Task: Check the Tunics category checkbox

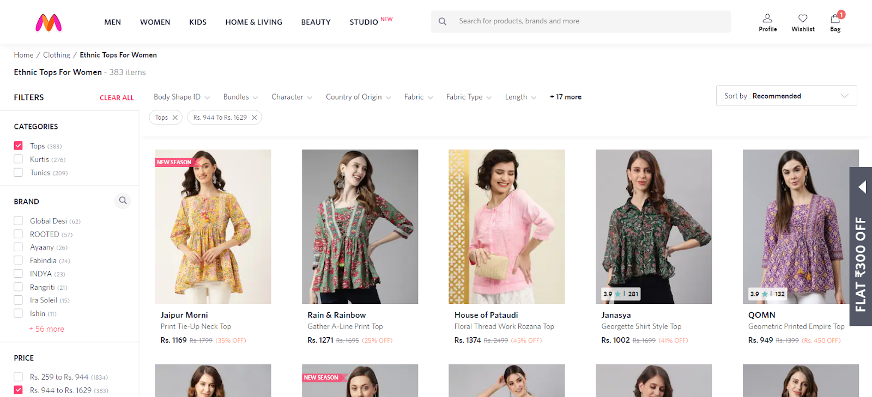Action: pos(19,172)
